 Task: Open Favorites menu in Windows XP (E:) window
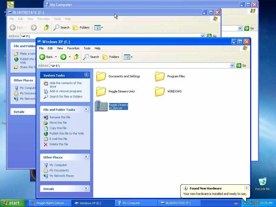point(73,48)
